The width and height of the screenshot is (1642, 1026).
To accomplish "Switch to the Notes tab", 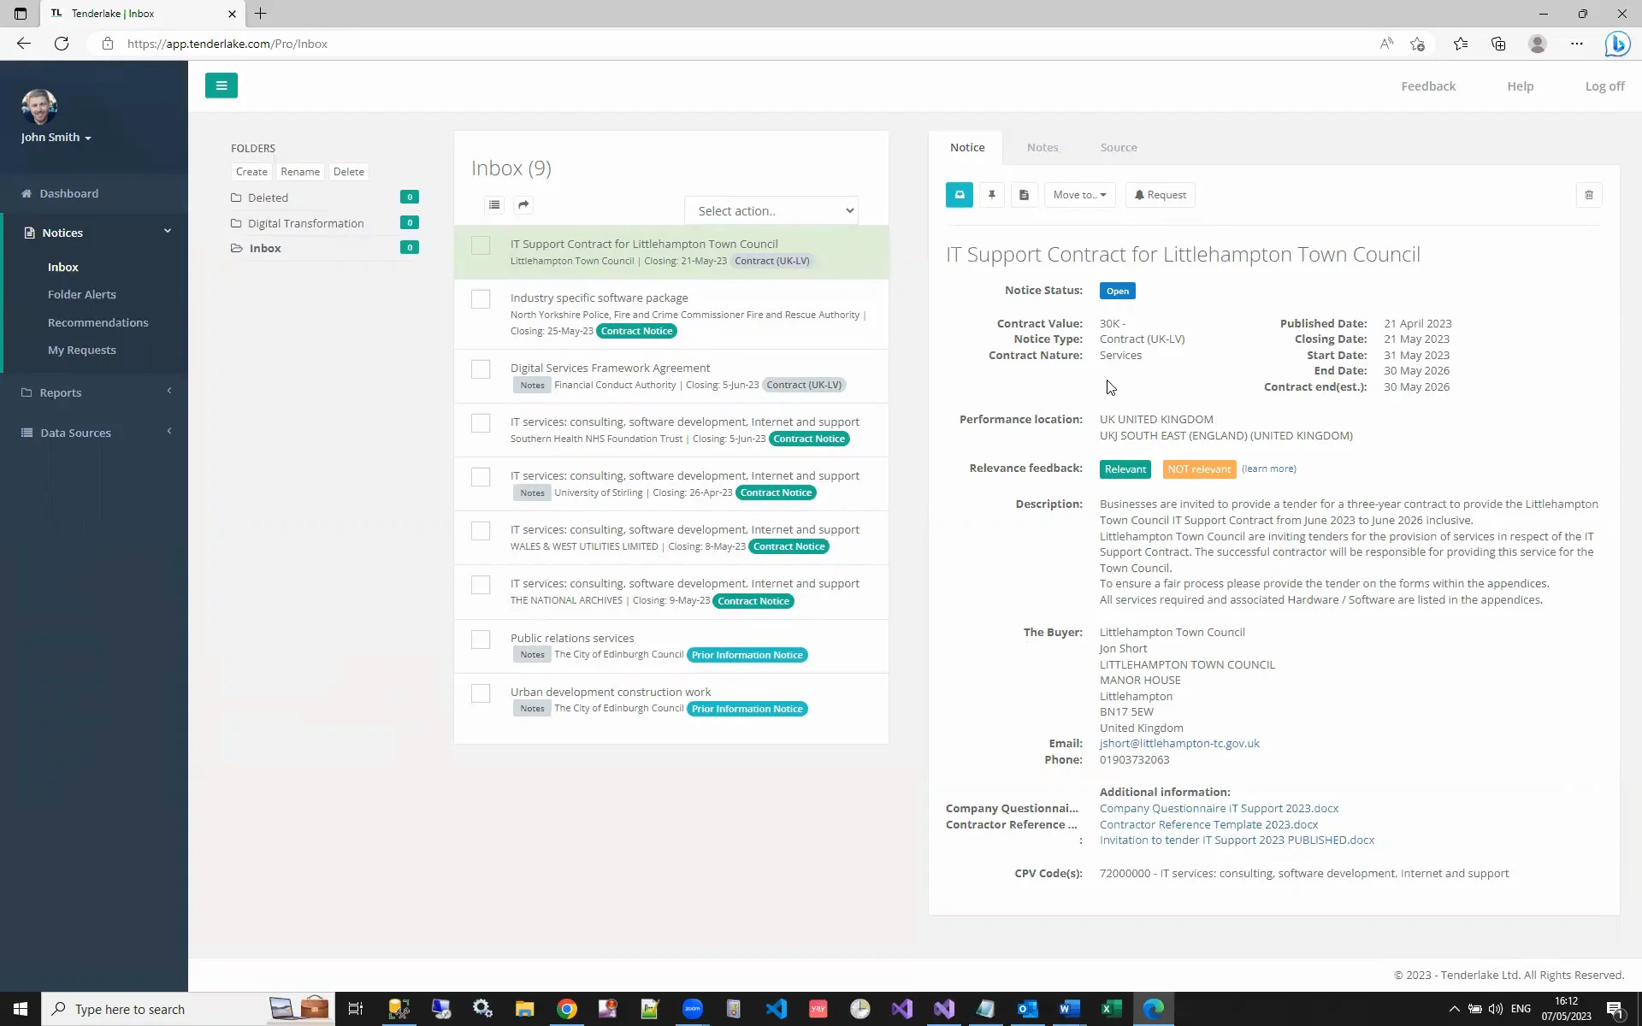I will coord(1042,147).
